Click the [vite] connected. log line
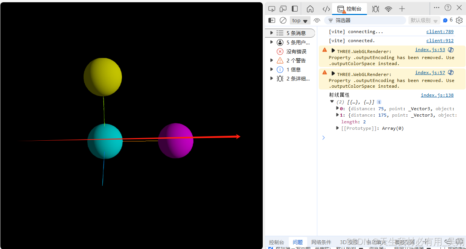The height and width of the screenshot is (249, 466). point(352,41)
